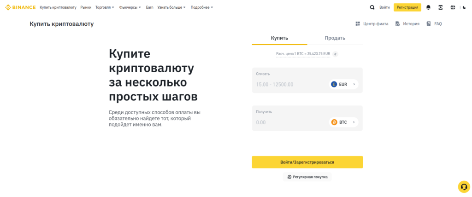Open the language globe icon

pyautogui.click(x=453, y=7)
